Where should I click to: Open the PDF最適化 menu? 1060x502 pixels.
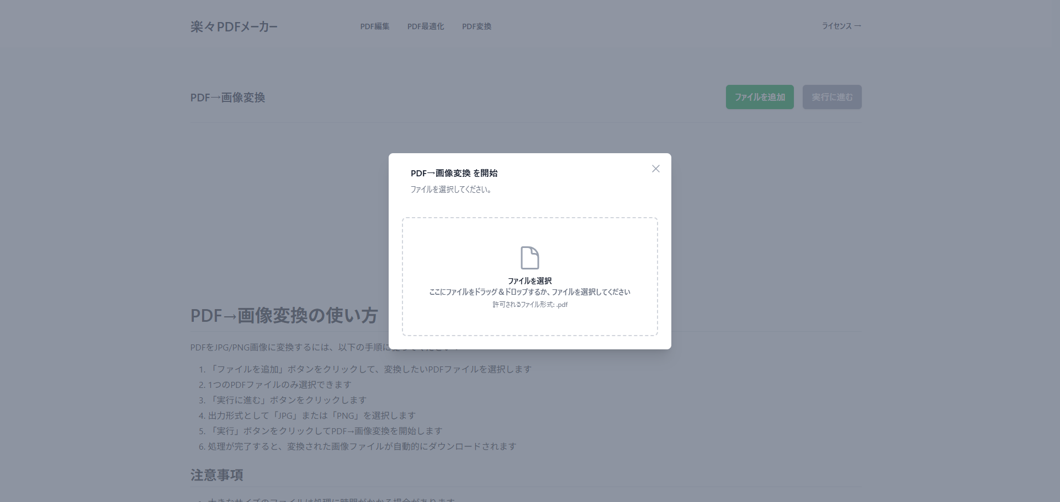[x=426, y=26]
